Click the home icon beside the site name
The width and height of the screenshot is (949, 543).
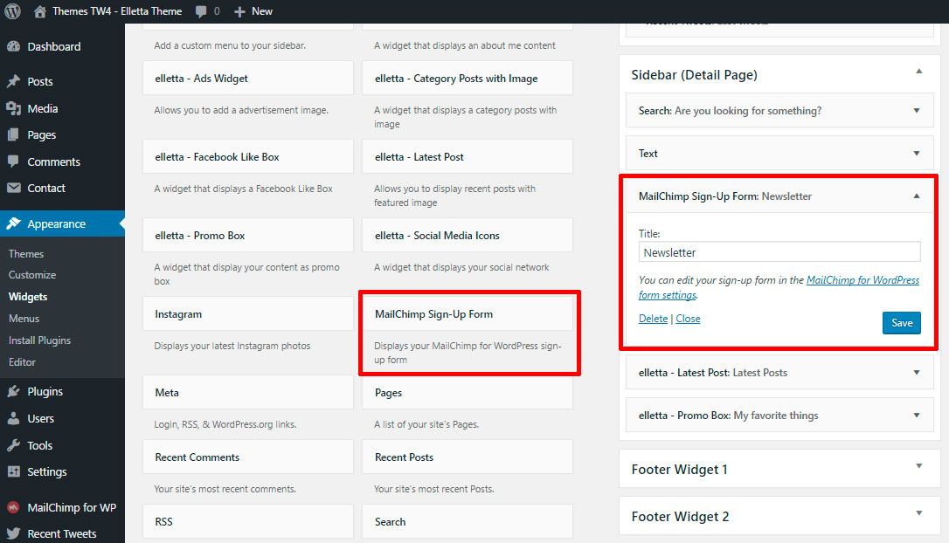coord(40,10)
